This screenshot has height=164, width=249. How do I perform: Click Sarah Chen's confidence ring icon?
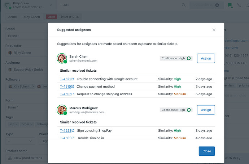point(189,58)
